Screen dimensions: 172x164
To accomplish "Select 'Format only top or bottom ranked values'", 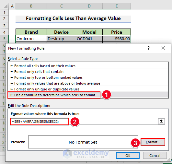I will (88, 77).
